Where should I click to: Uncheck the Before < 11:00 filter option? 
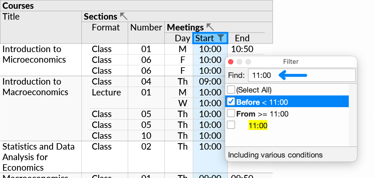click(x=231, y=101)
